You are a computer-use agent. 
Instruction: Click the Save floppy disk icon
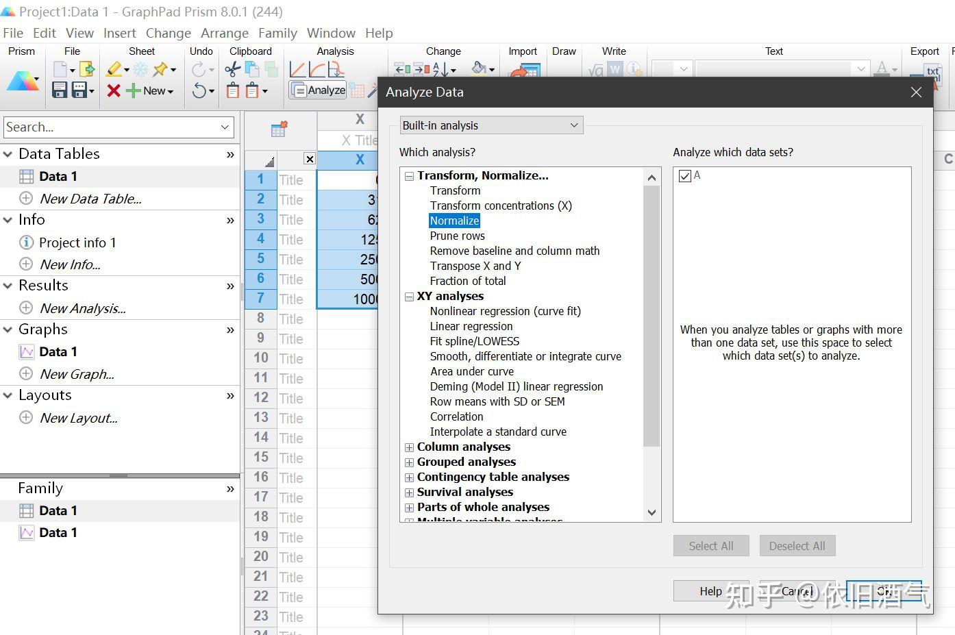coord(60,90)
